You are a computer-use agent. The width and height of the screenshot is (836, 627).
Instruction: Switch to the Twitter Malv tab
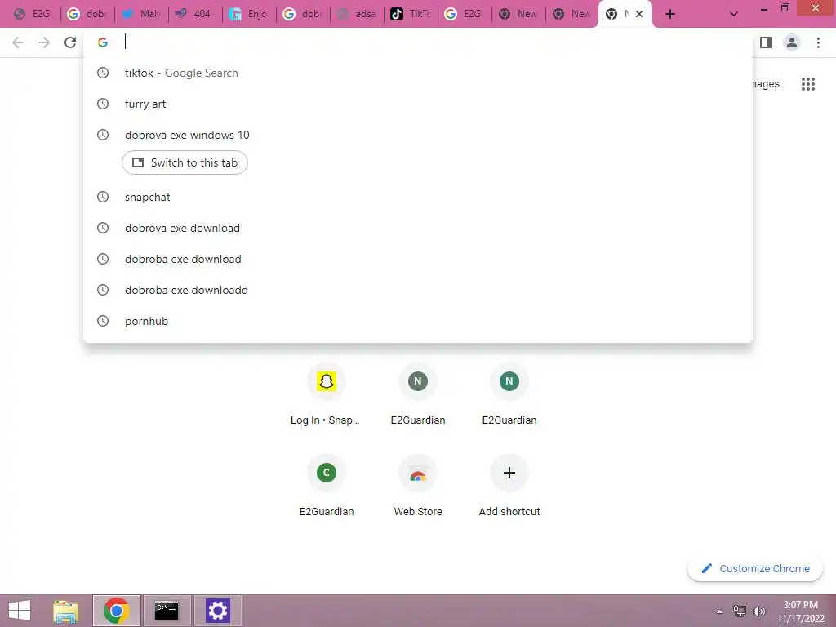click(141, 14)
